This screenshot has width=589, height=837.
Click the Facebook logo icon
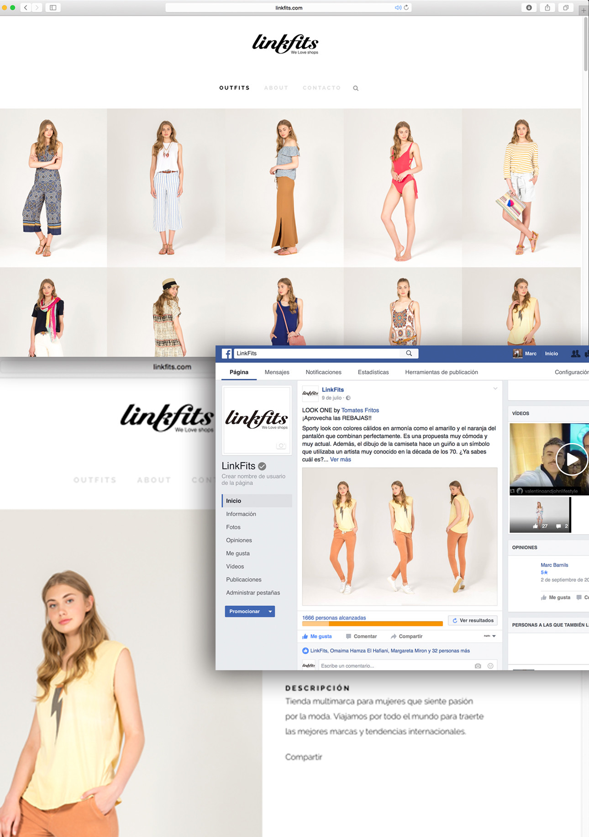226,354
